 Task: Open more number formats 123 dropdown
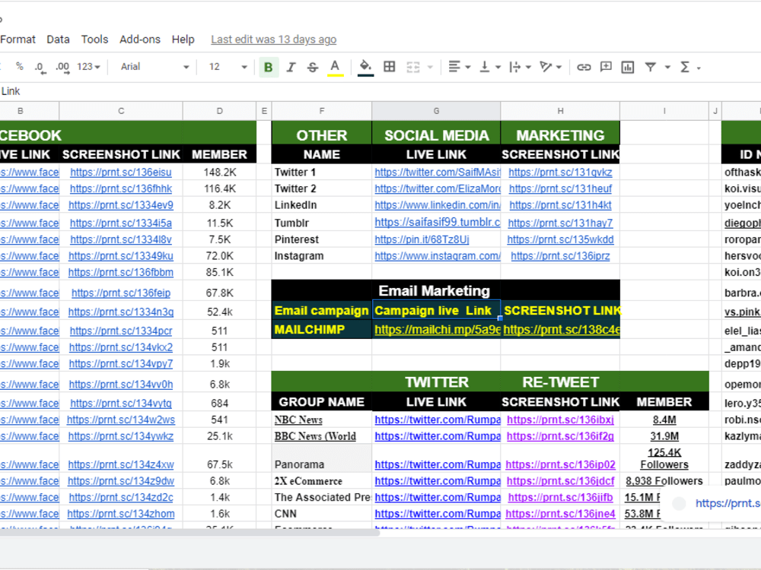click(88, 67)
